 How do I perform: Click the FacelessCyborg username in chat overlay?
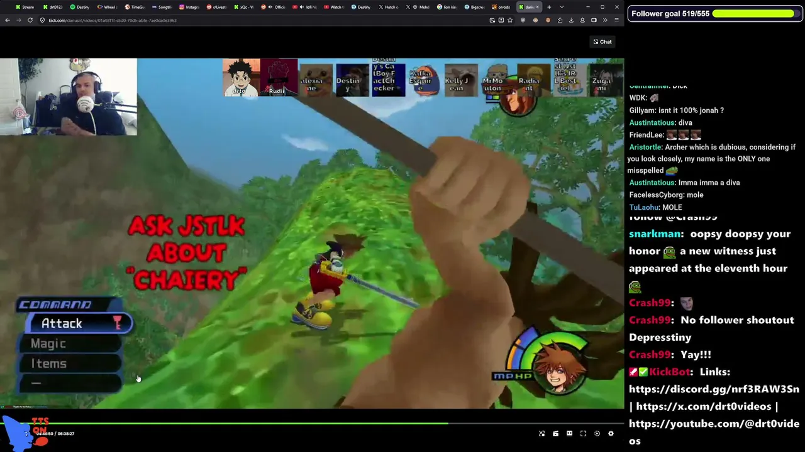[x=656, y=195]
